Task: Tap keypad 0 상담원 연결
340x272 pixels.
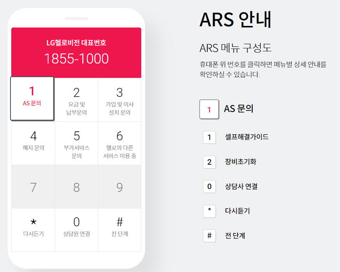Action: pyautogui.click(x=76, y=230)
